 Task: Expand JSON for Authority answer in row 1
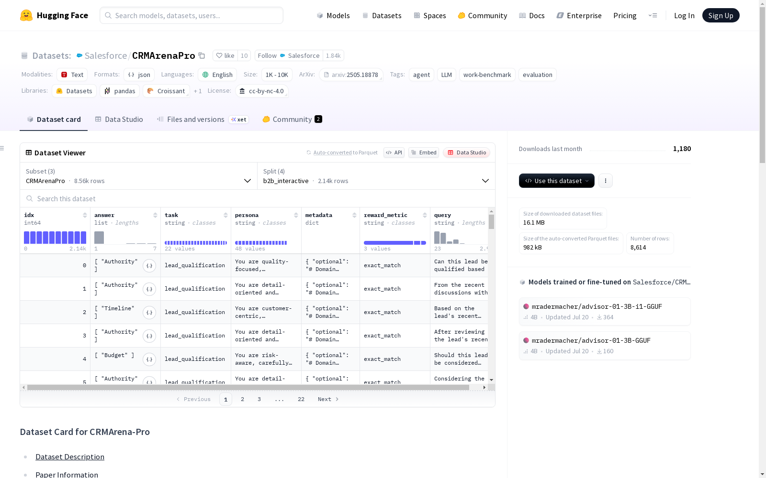149,289
